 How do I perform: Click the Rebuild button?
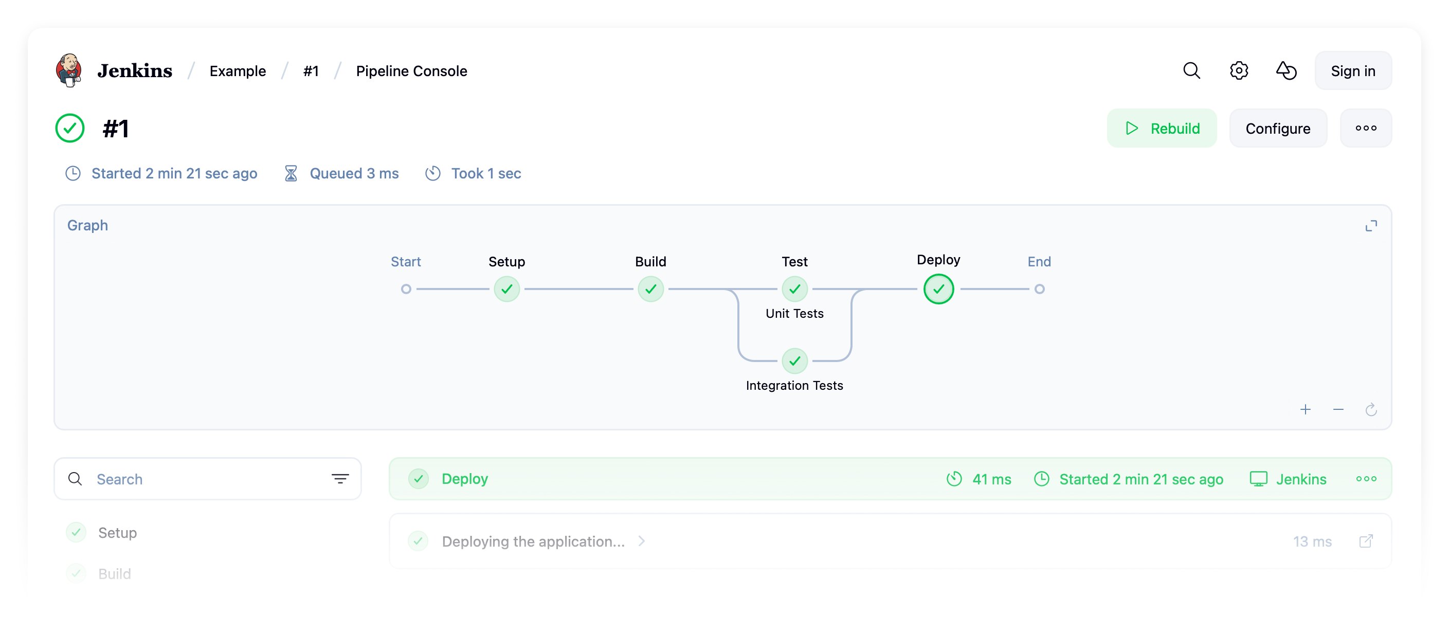coord(1161,129)
